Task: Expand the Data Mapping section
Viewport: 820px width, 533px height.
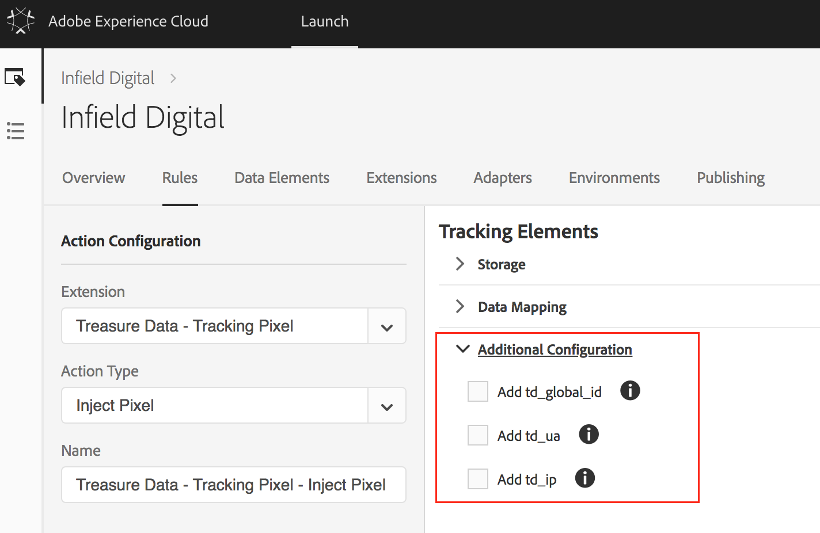Action: pyautogui.click(x=460, y=306)
